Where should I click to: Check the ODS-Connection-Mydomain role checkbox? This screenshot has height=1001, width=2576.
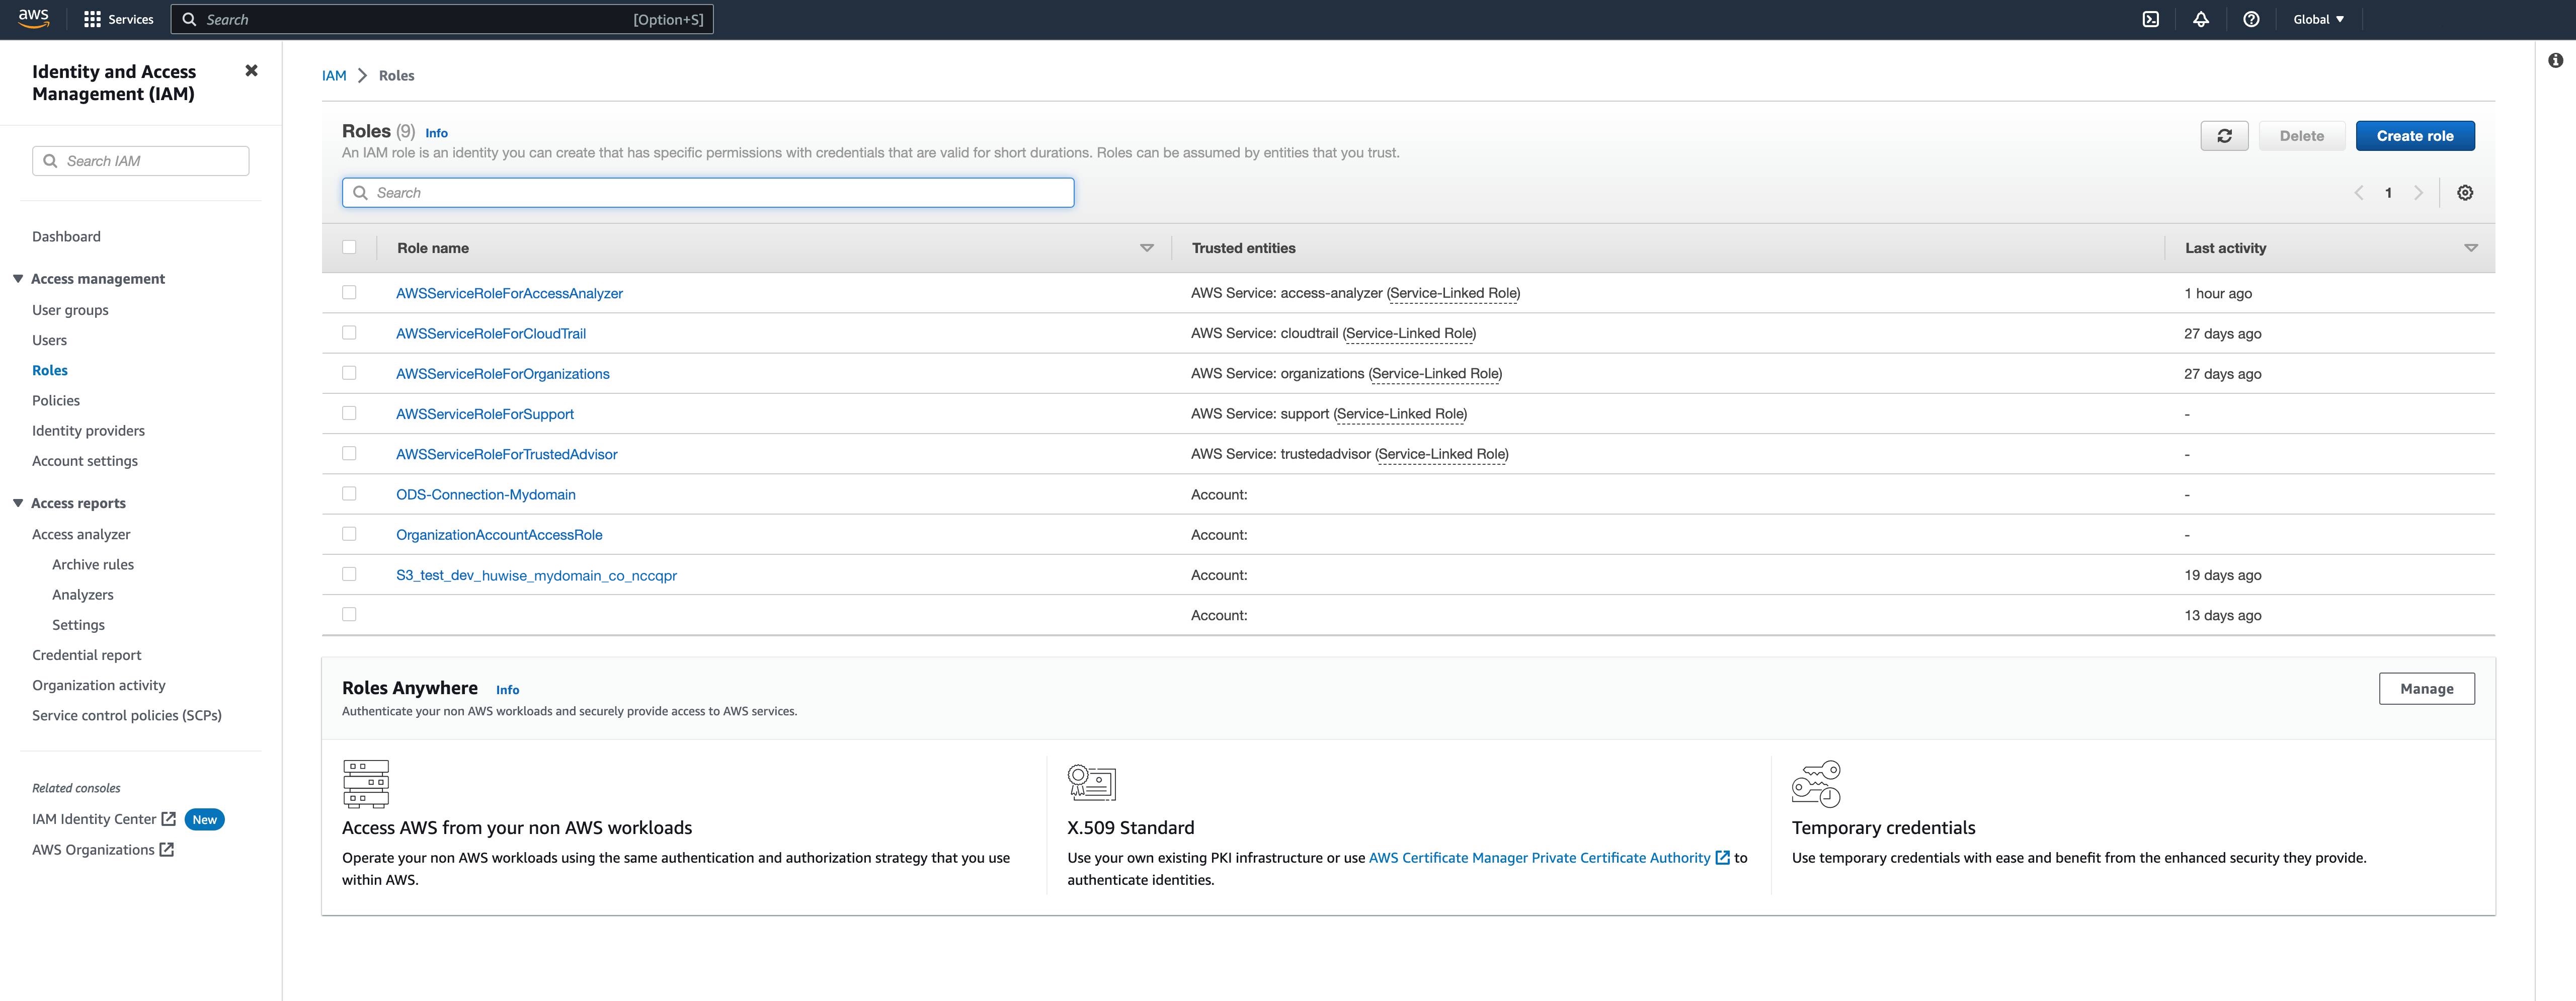349,494
